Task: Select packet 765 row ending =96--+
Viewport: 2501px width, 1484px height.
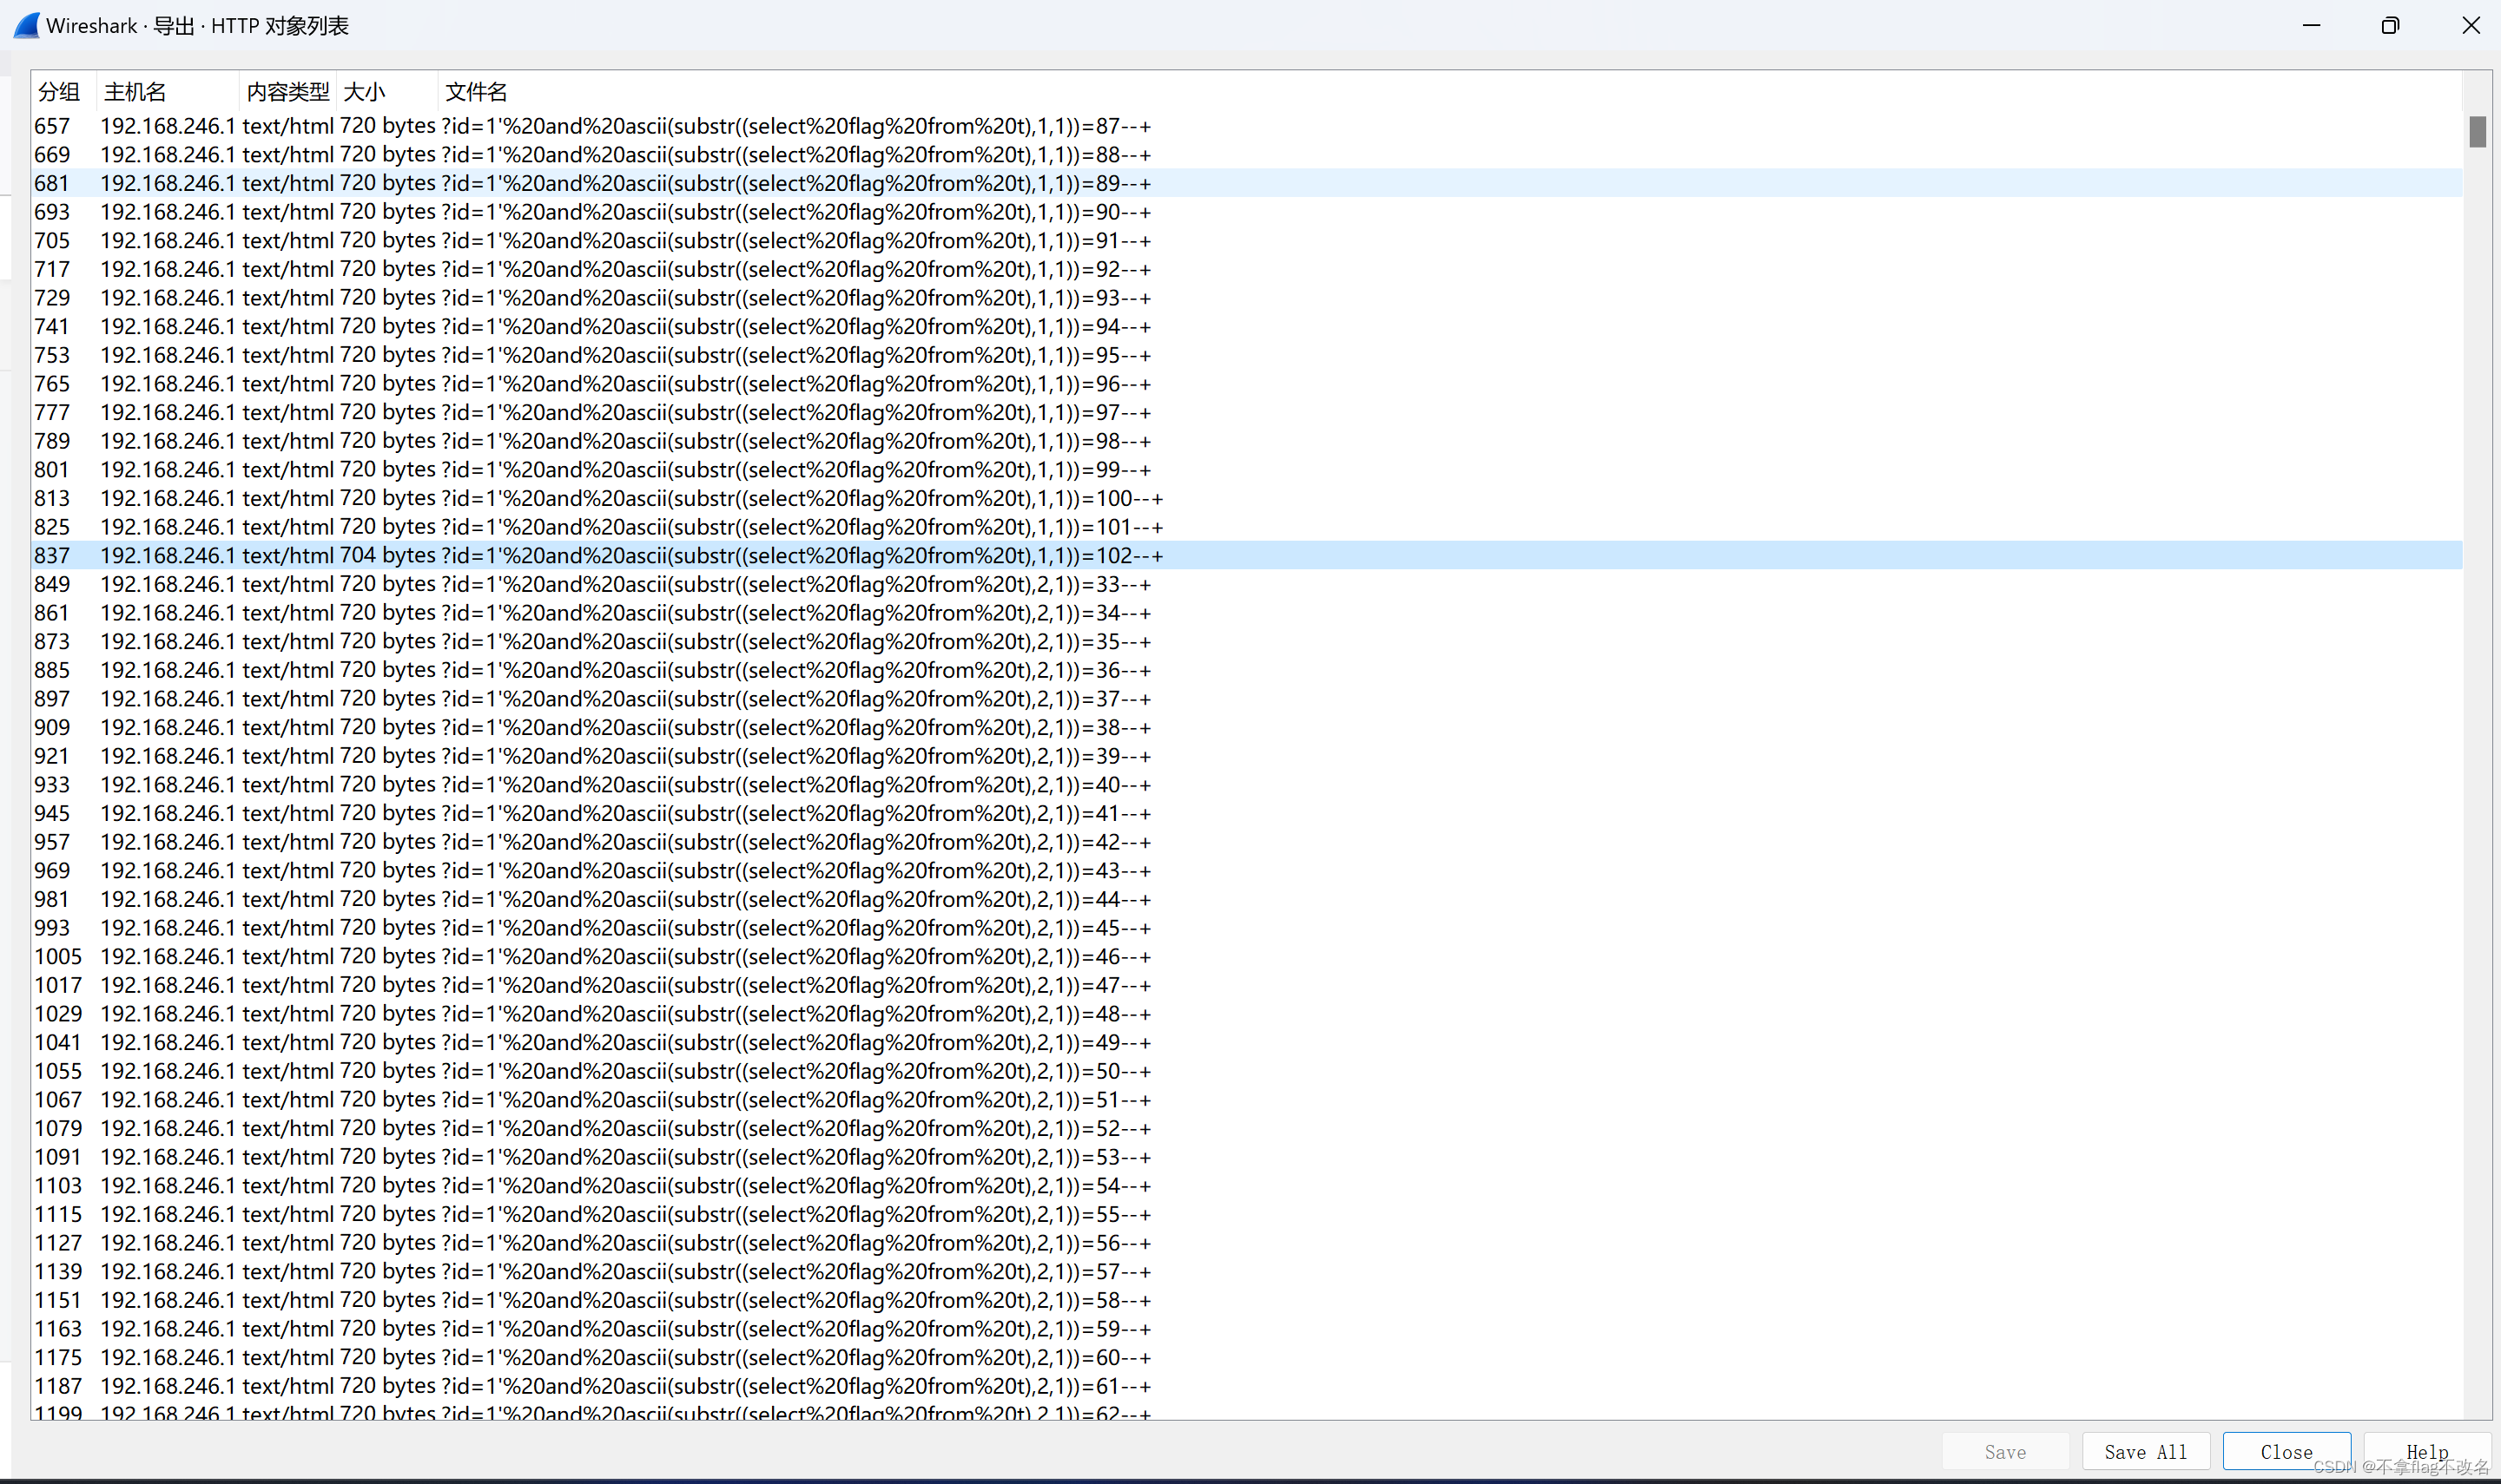Action: 1246,384
